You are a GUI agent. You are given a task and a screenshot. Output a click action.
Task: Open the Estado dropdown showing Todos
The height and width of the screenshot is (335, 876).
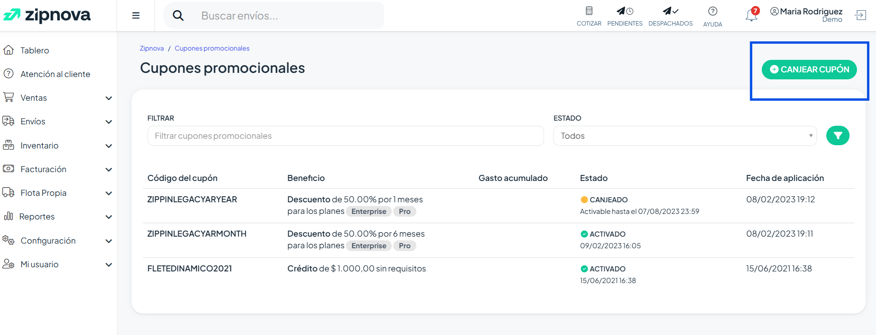(x=685, y=136)
